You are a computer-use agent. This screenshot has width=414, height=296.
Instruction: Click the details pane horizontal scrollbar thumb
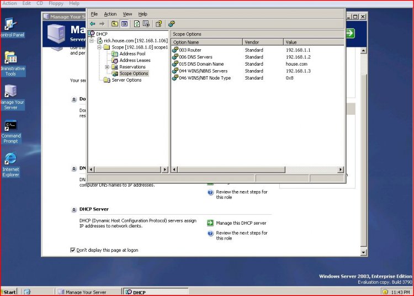tap(231, 170)
